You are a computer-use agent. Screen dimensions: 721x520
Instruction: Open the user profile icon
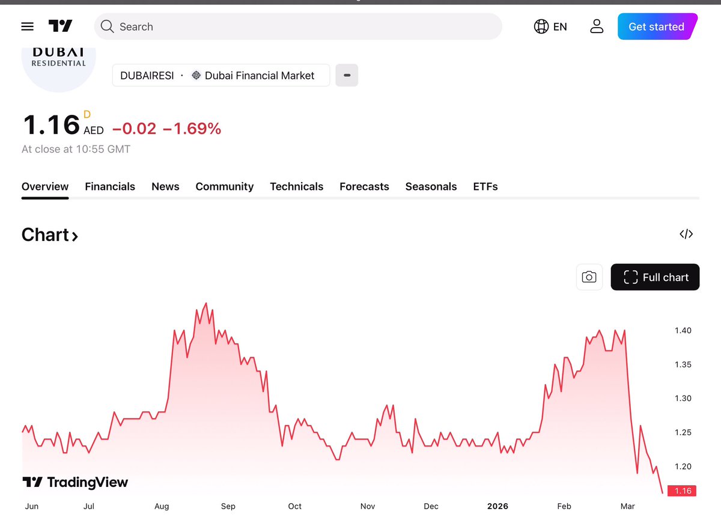[597, 26]
